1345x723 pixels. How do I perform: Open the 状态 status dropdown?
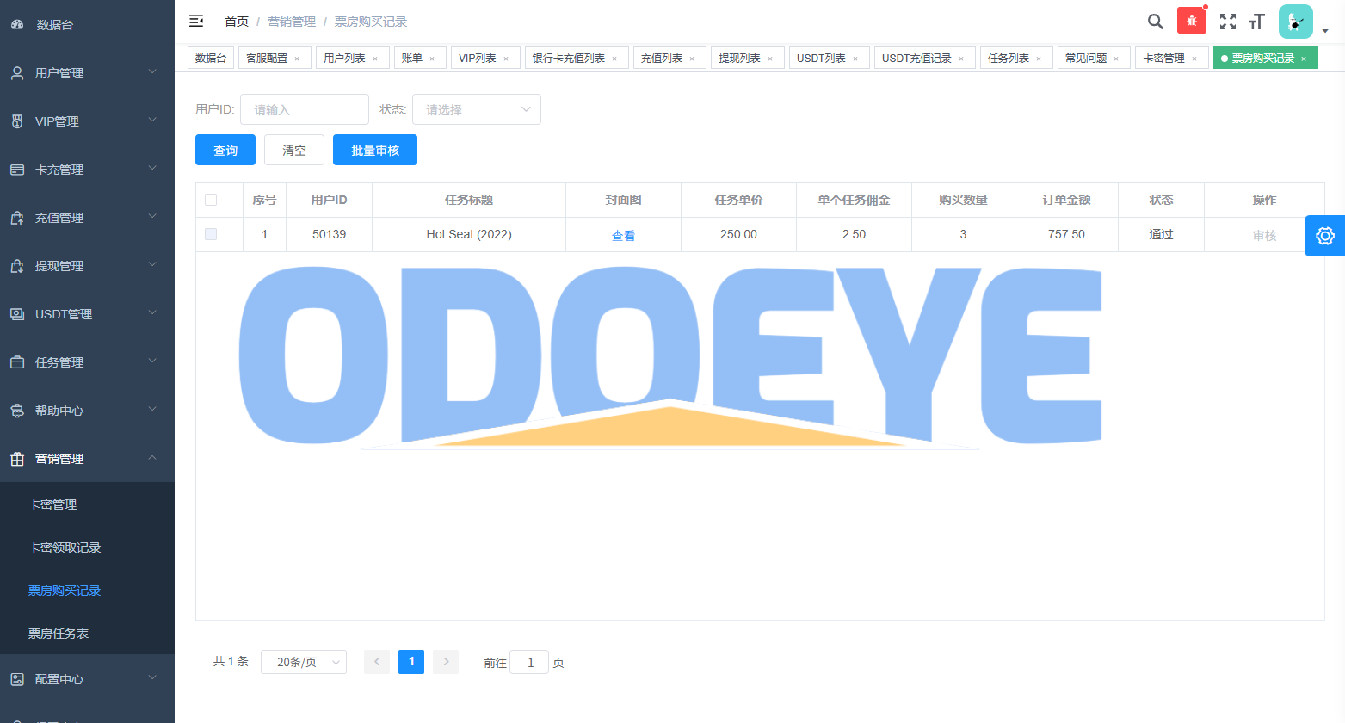(476, 109)
